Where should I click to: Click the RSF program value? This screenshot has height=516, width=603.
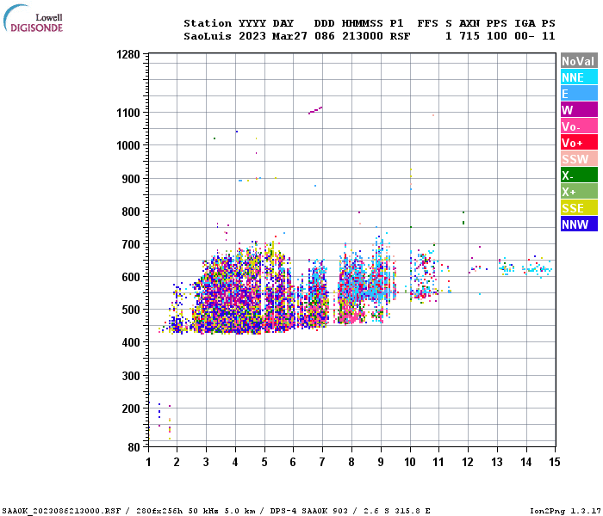click(x=400, y=36)
